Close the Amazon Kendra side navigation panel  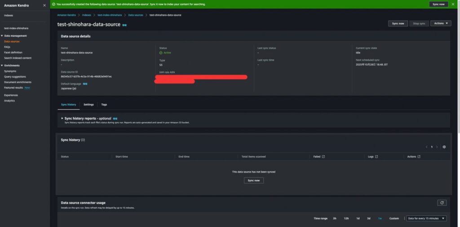click(x=44, y=5)
